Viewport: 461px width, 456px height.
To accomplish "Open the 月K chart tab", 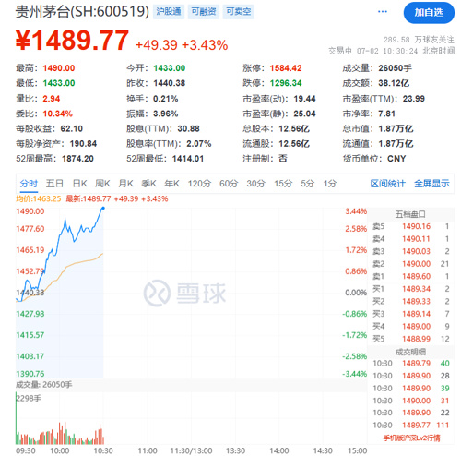I will click(x=126, y=184).
